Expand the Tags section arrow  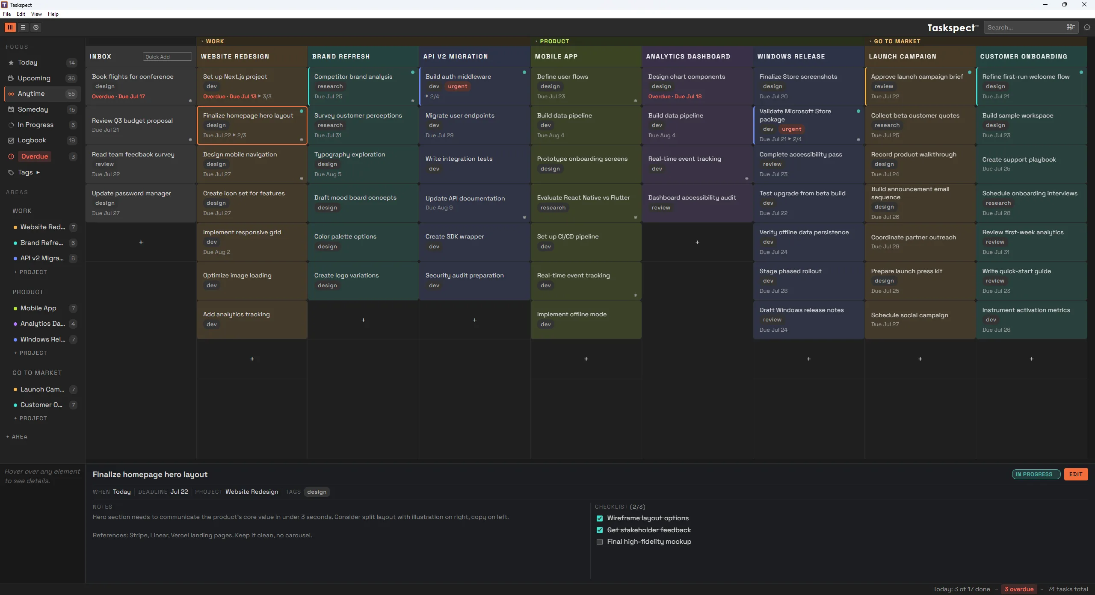click(x=38, y=172)
